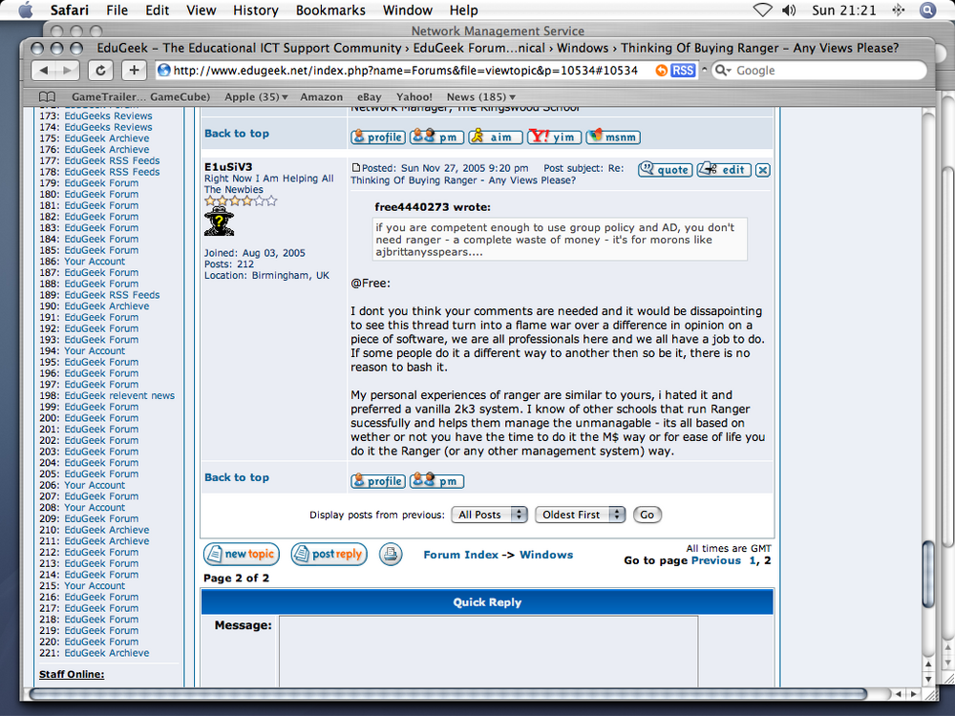Screen dimensions: 955x716
Task: Open sidebar item 186 Your Account
Action: [x=95, y=262]
